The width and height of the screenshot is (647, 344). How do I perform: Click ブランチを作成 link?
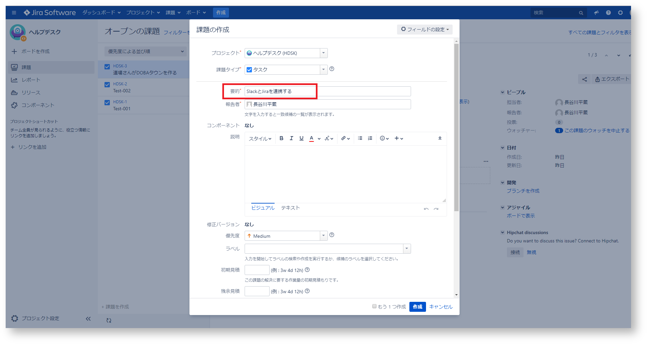pos(523,191)
